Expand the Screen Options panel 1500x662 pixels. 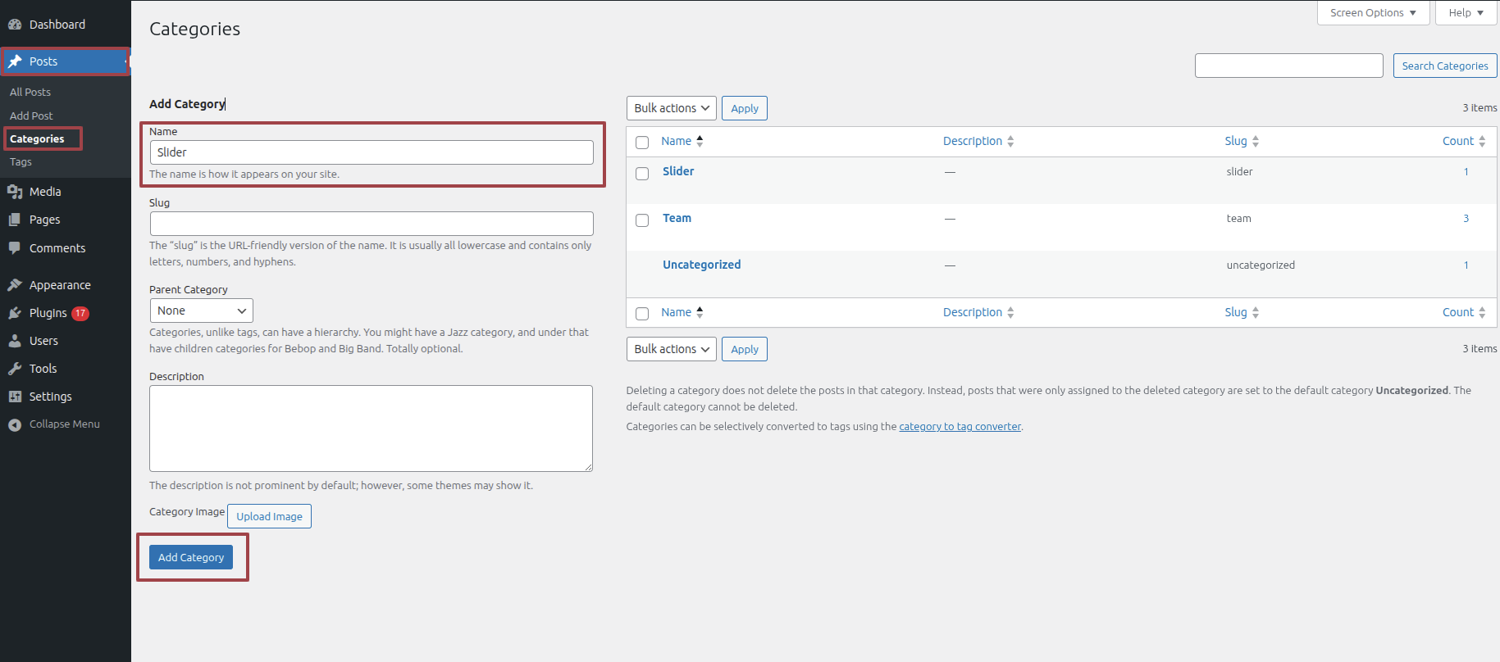tap(1372, 13)
